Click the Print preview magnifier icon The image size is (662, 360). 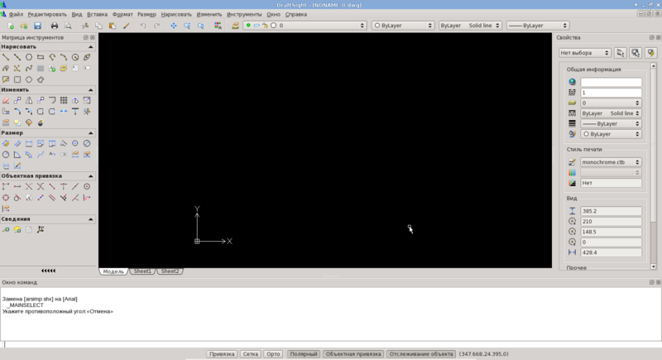(68, 26)
